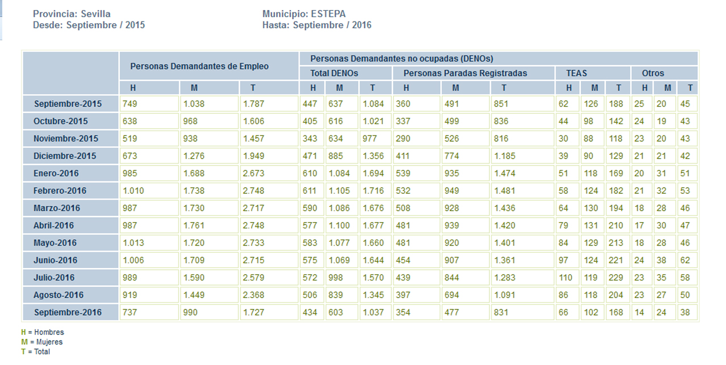Select the Desde: Septiembre / 2015 text
The width and height of the screenshot is (726, 365).
pyautogui.click(x=89, y=25)
